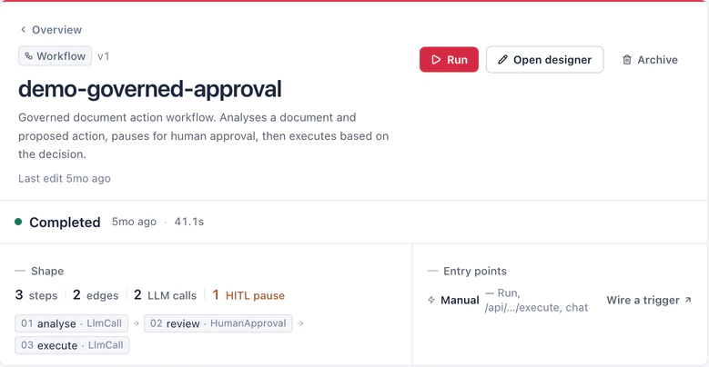Click the 5mo ago run timestamp

click(135, 222)
